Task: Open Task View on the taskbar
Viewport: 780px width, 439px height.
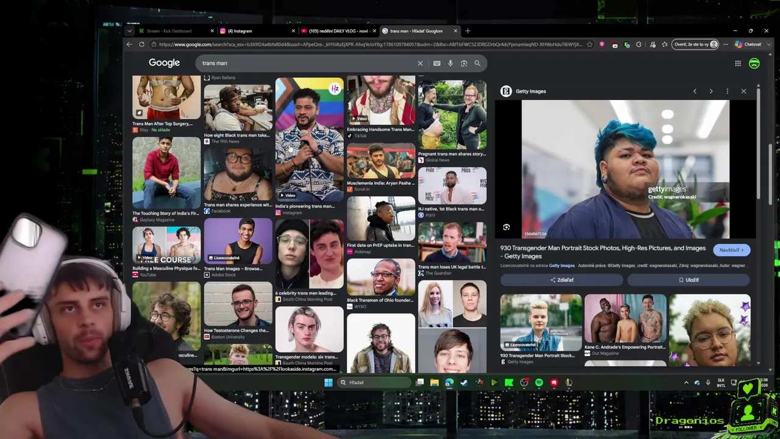Action: (x=420, y=383)
